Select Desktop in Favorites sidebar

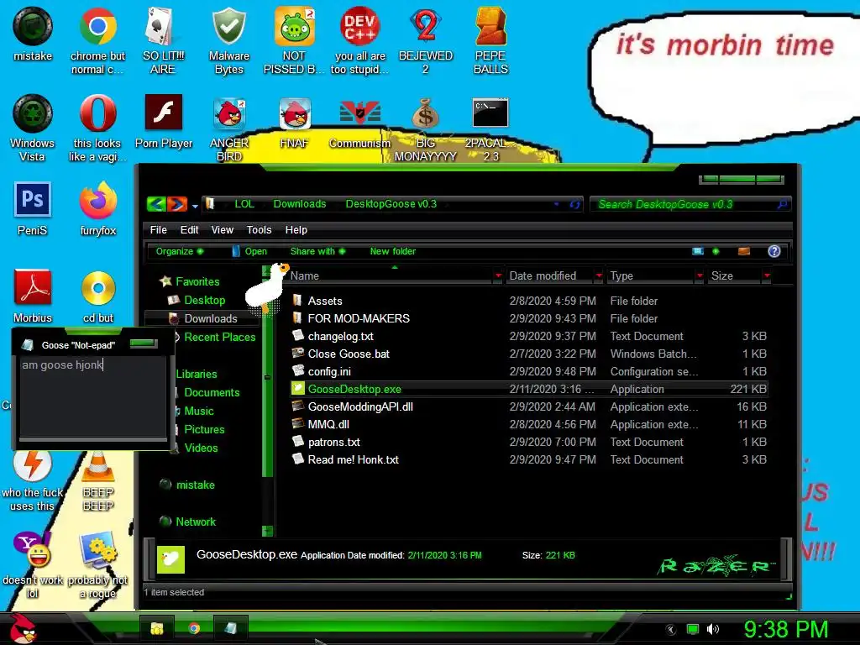click(205, 300)
